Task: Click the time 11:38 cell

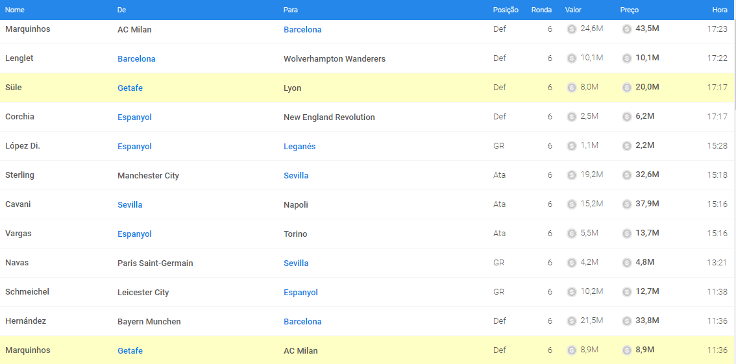Action: coord(717,292)
